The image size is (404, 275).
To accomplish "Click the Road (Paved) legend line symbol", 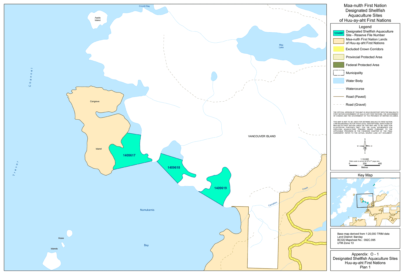I will (339, 97).
